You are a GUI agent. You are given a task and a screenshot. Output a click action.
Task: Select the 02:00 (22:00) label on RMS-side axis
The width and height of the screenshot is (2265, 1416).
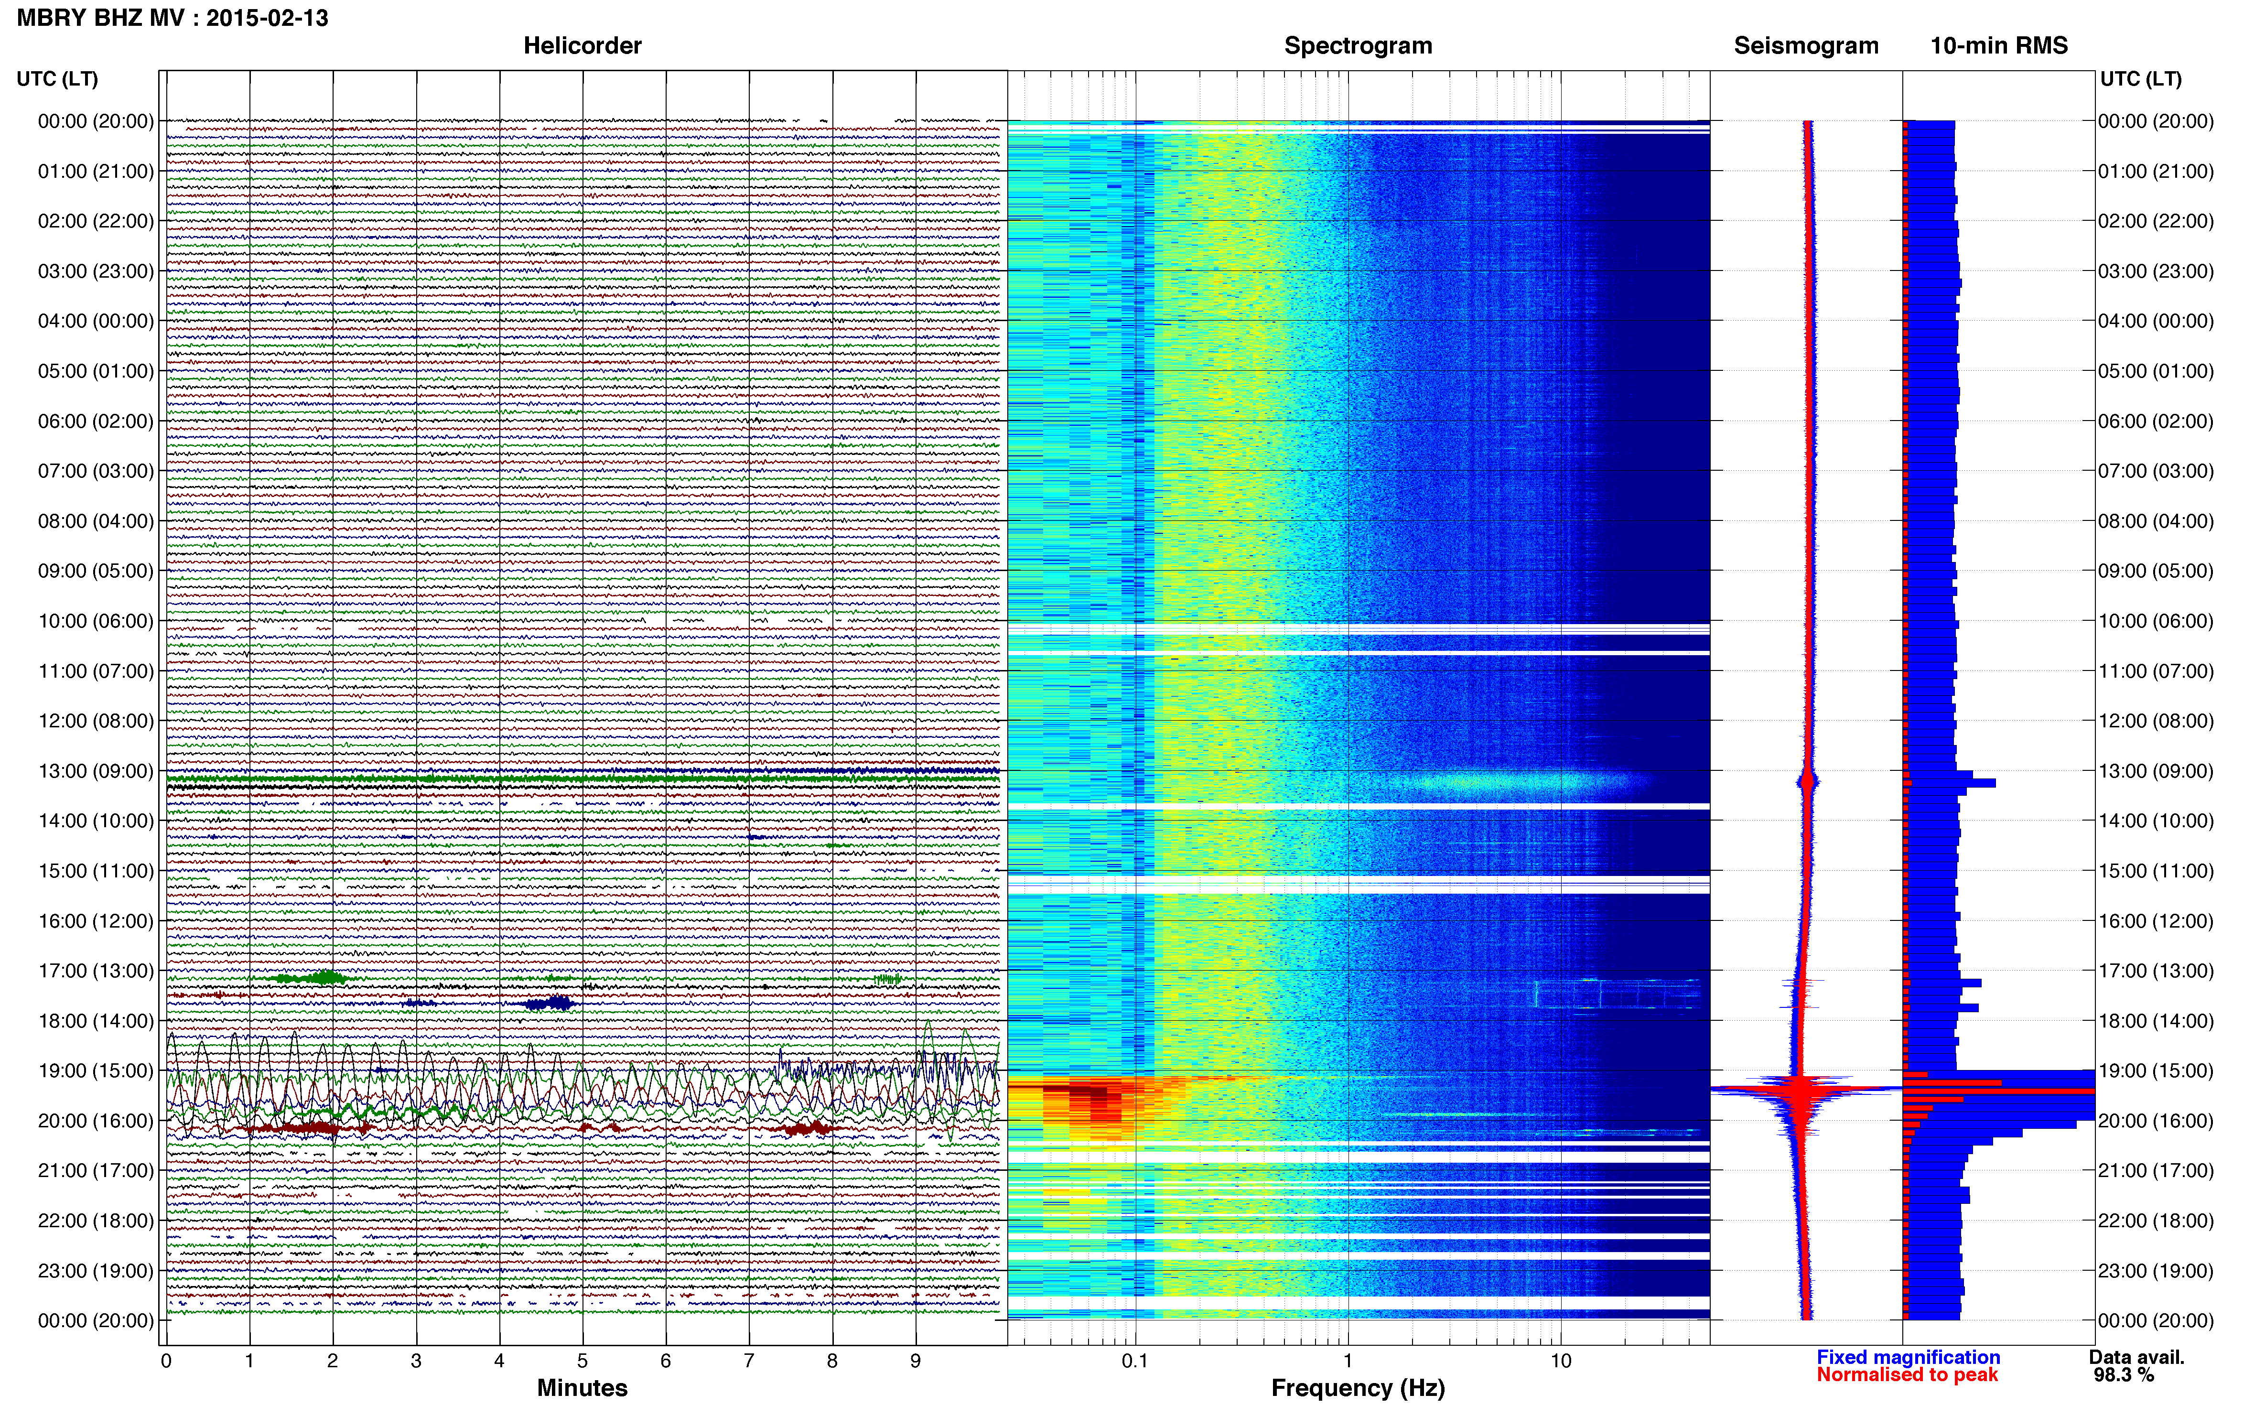coord(2156,221)
